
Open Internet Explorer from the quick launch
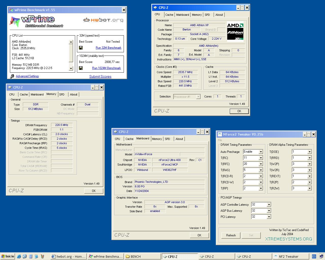pos(19,256)
